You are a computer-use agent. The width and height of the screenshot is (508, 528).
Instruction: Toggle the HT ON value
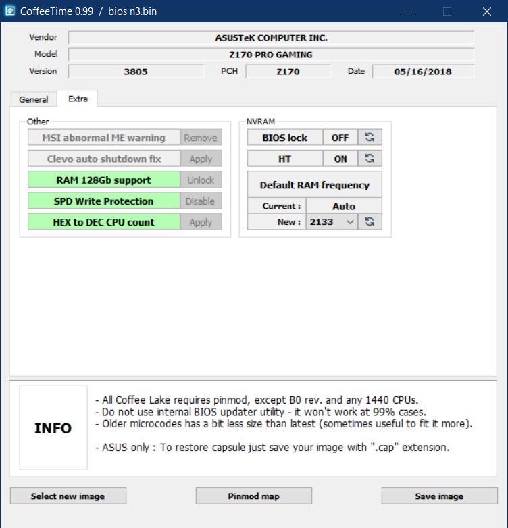click(340, 158)
